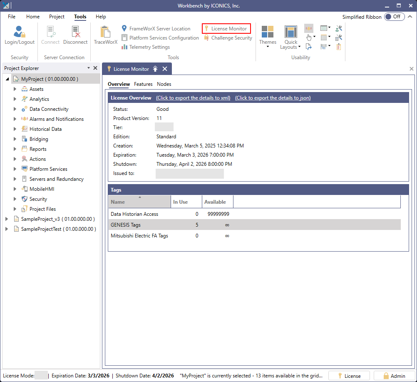The height and width of the screenshot is (382, 417).
Task: Expand the Data Connectivity tree node
Action: point(15,109)
